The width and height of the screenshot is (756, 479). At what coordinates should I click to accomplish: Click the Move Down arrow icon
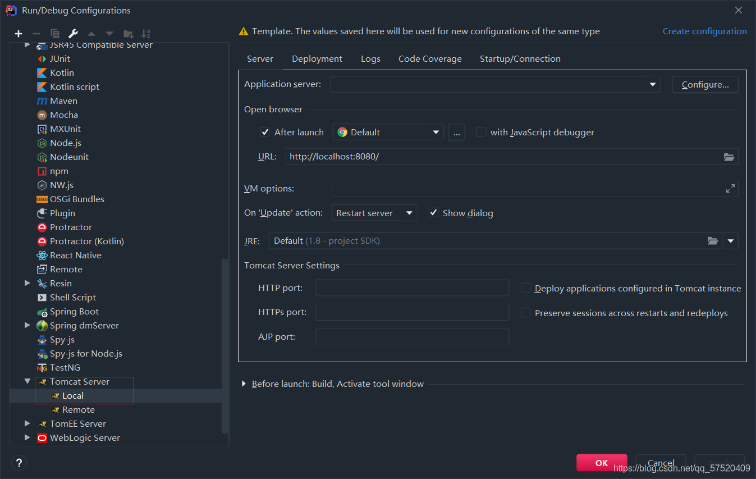click(109, 34)
